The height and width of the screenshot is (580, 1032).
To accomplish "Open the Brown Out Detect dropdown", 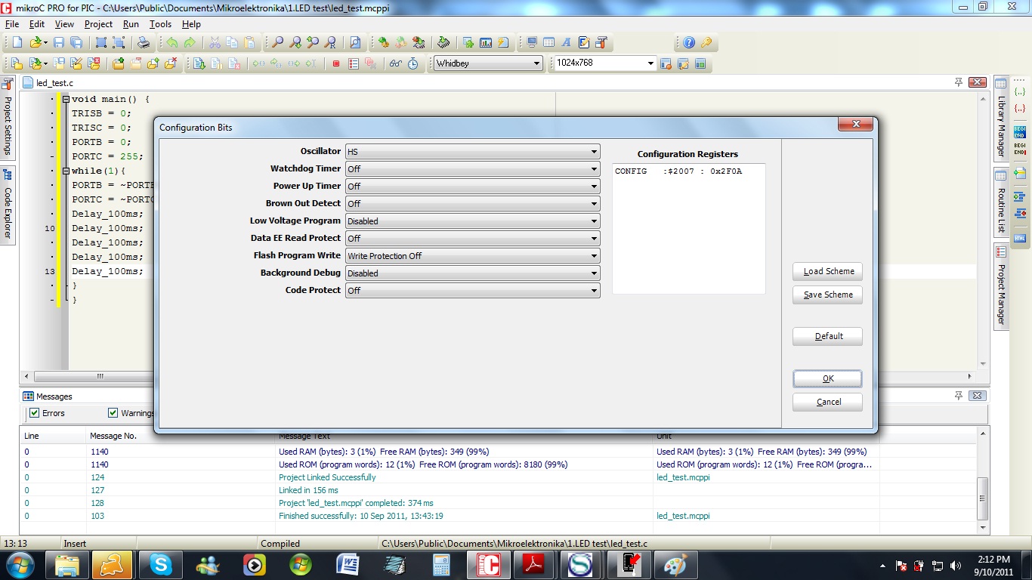I will point(472,204).
